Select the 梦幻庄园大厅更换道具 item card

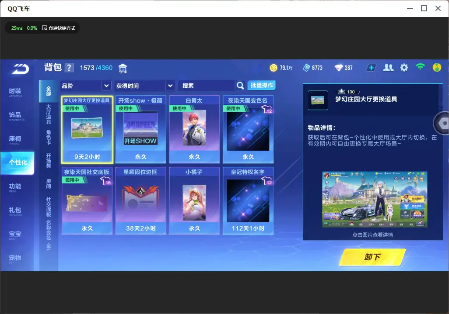click(87, 129)
